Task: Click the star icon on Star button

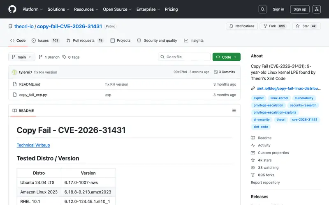Action: point(297,26)
